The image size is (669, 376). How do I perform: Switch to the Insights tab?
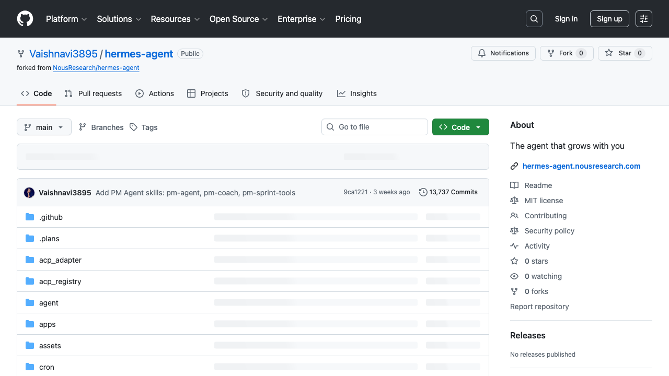tap(357, 93)
